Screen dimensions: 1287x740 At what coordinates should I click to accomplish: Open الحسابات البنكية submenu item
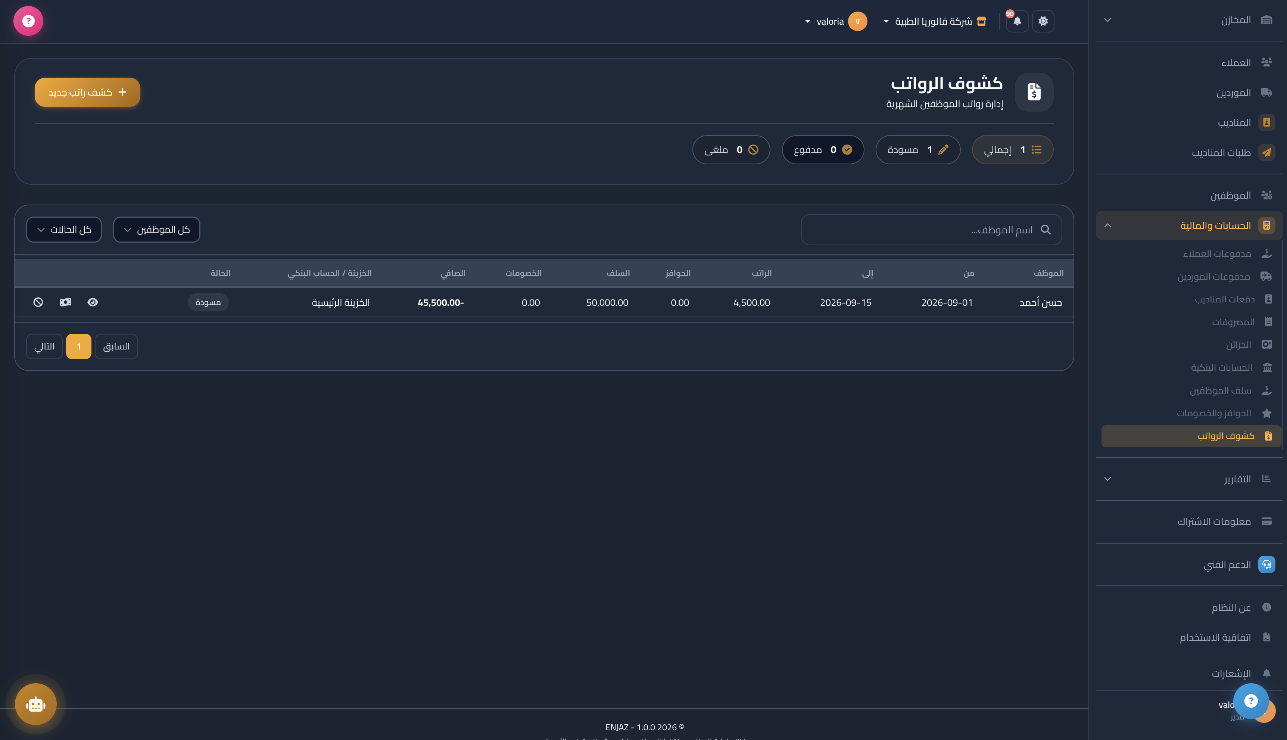point(1191,367)
